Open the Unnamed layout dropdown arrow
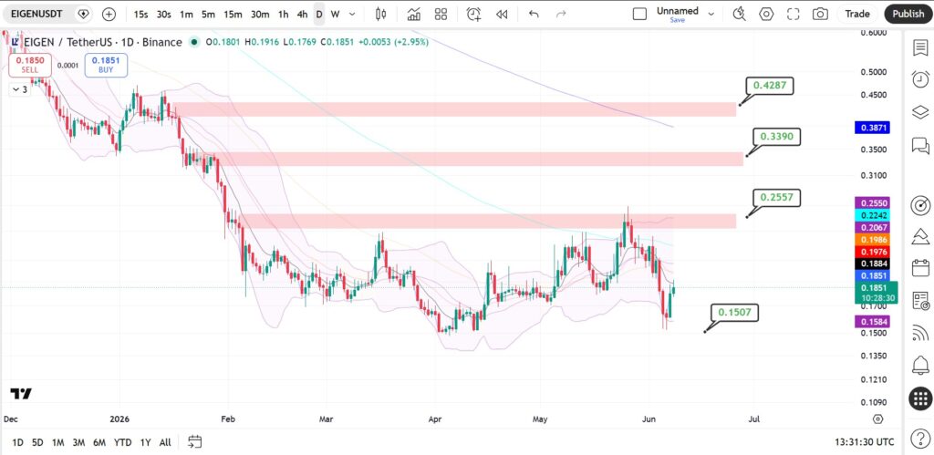Screen dimensions: 934x455 coord(711,14)
